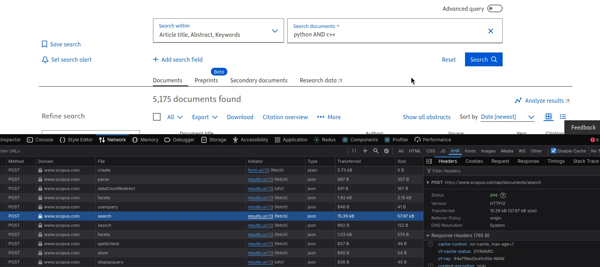Open the Performance panel
Viewport: 600px width, 267px height.
click(433, 140)
